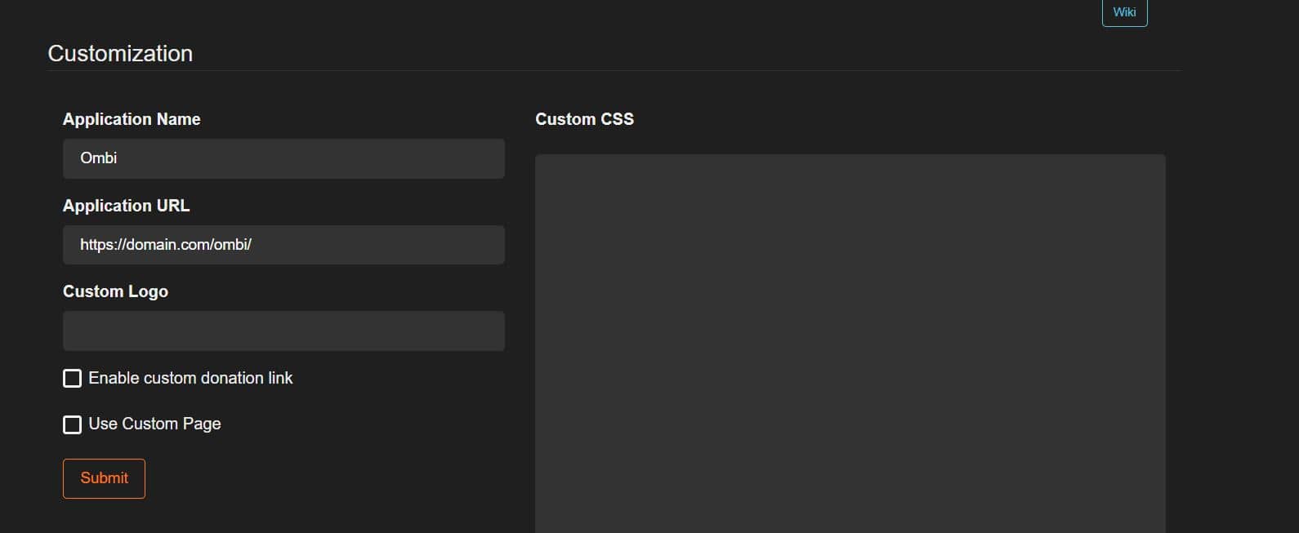The width and height of the screenshot is (1299, 533).
Task: Click the Submit button
Action: pyautogui.click(x=104, y=478)
